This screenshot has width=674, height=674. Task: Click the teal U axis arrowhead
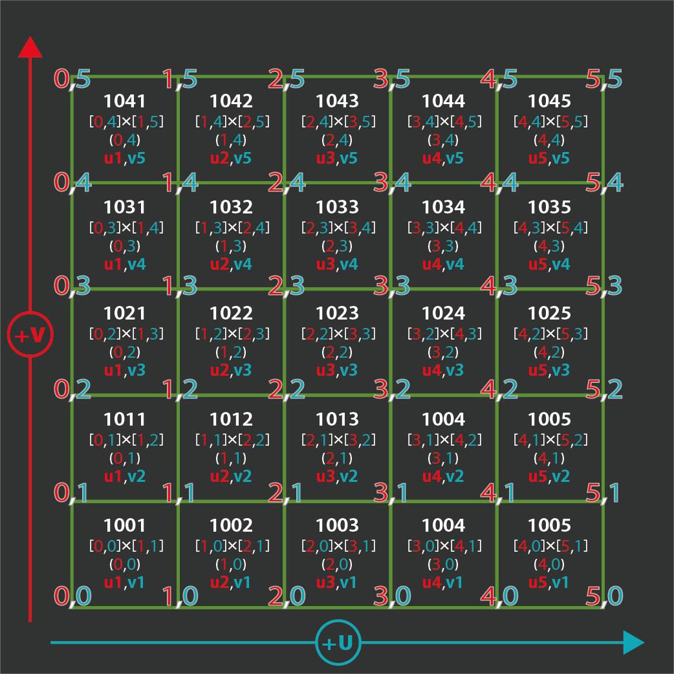coord(633,643)
